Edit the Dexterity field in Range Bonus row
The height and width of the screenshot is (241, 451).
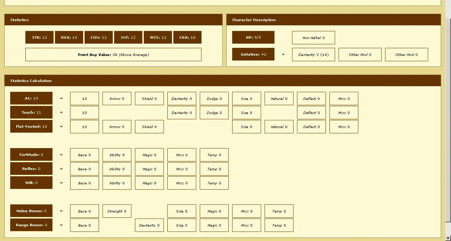point(149,225)
